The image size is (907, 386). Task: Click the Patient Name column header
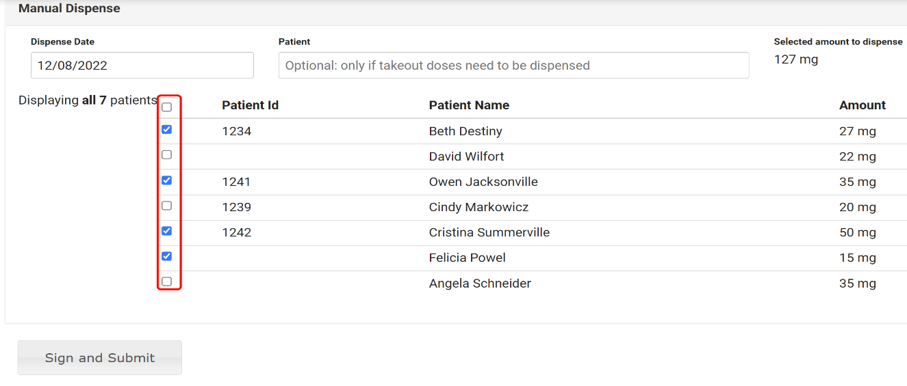(469, 105)
